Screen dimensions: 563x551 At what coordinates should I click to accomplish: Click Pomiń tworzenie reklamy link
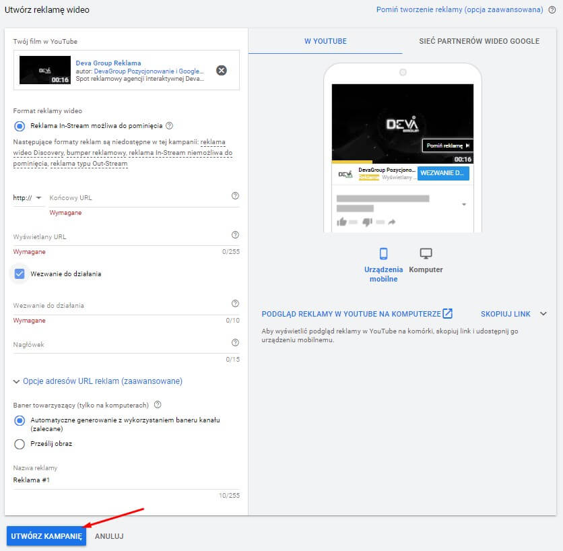[x=460, y=9]
